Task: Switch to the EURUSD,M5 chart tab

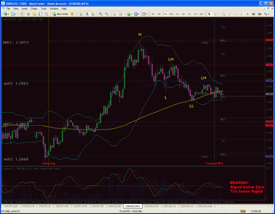Action: (114, 206)
